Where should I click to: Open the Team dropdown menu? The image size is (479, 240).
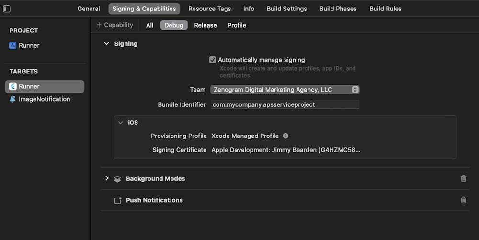(285, 90)
